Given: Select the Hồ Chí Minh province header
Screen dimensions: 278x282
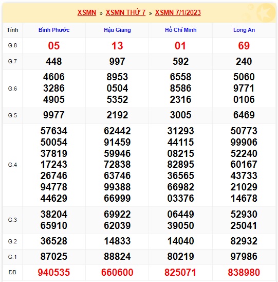Looking at the screenshot, I should click(x=181, y=30).
